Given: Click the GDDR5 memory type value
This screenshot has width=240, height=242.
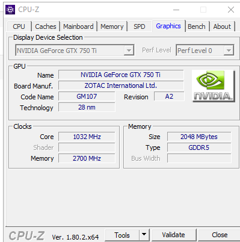Looking at the screenshot, I should 199,147.
